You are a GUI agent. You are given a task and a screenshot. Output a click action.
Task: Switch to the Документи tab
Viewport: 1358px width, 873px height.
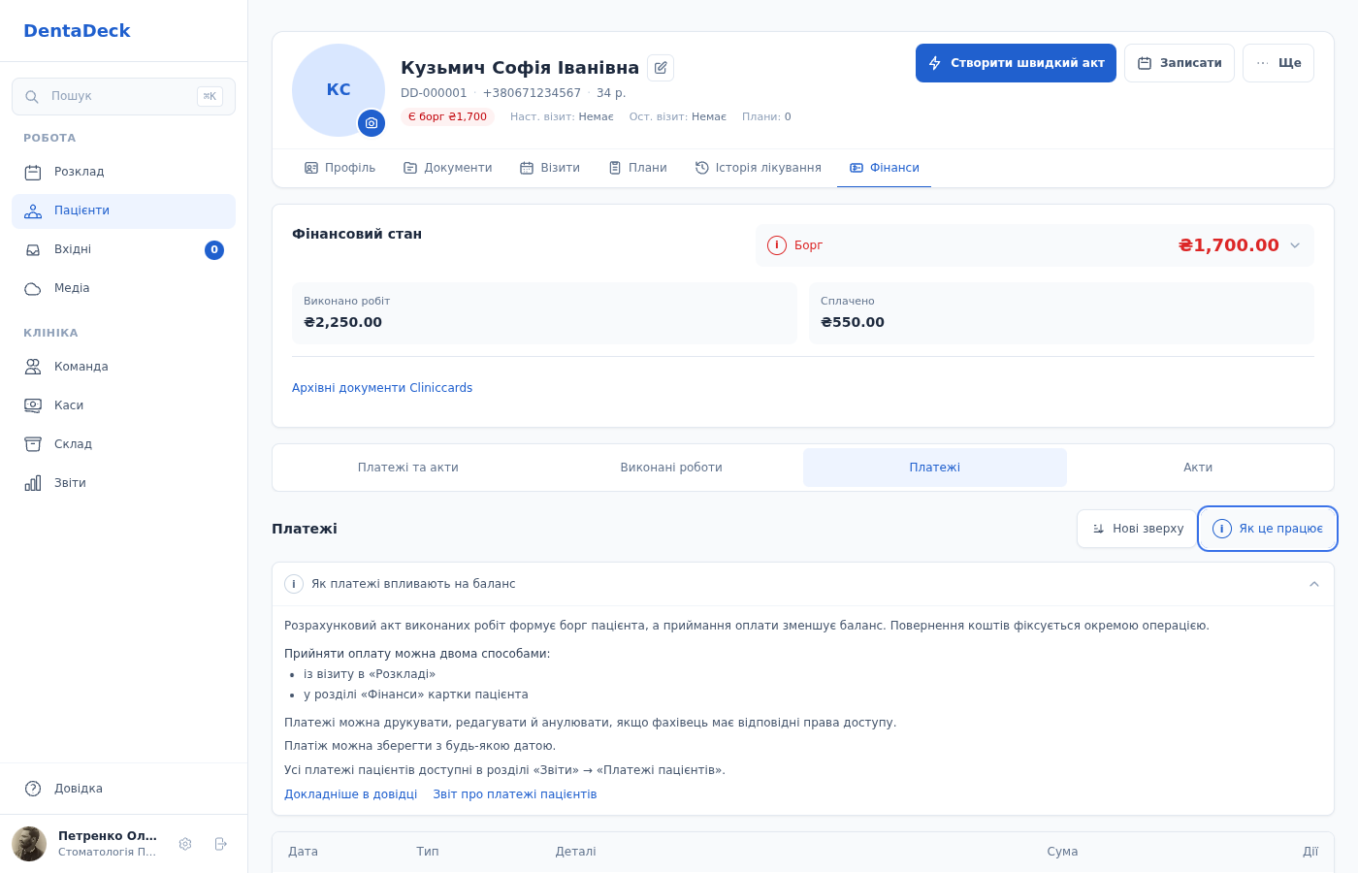pos(447,168)
